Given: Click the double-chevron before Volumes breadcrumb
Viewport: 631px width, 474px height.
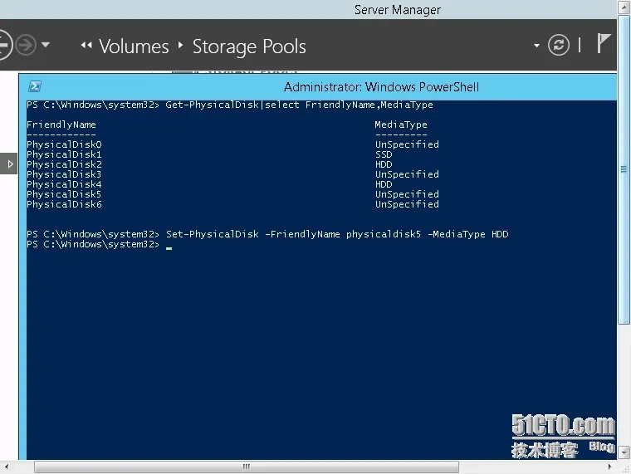Looking at the screenshot, I should tap(86, 46).
